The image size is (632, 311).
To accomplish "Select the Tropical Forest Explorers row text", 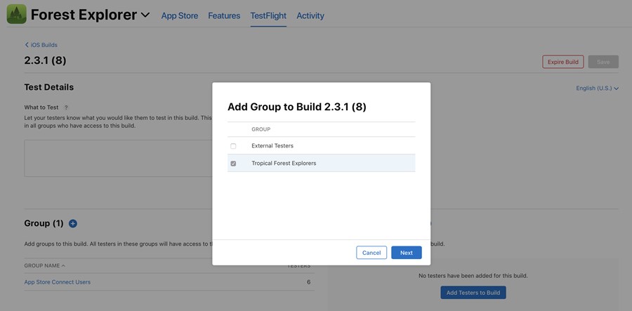I will [284, 163].
